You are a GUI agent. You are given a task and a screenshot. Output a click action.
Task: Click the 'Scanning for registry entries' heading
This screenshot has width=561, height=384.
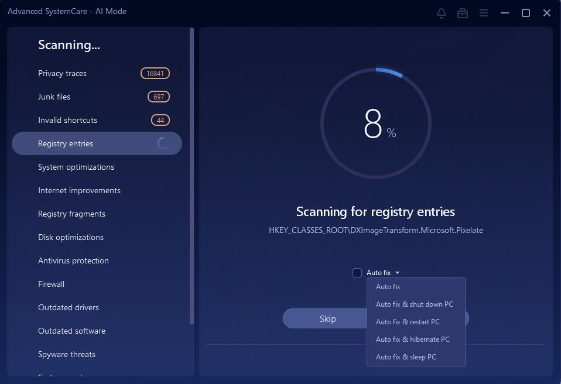pyautogui.click(x=376, y=212)
